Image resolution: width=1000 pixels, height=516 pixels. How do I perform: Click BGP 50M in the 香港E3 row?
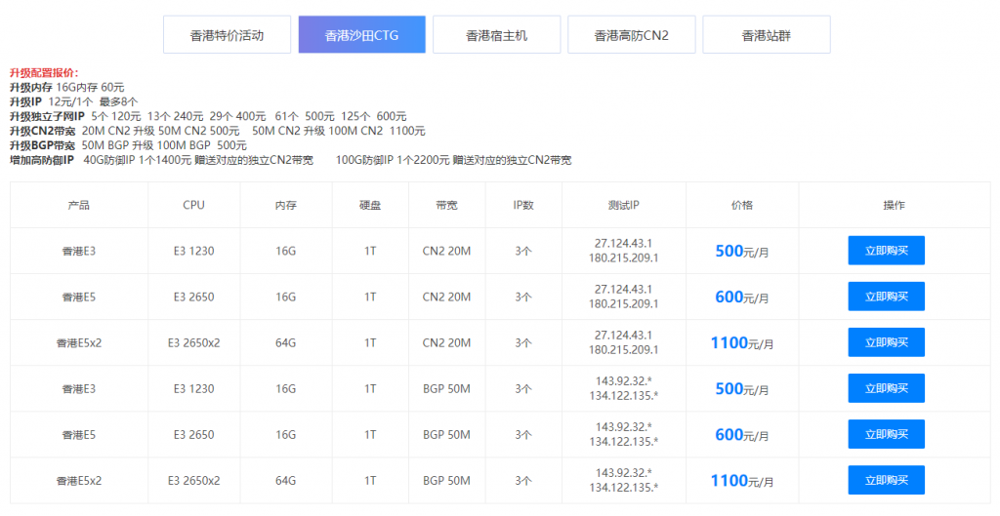pos(446,388)
